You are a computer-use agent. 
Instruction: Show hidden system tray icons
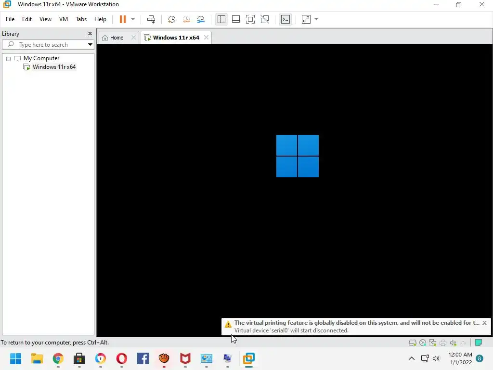[x=411, y=358]
